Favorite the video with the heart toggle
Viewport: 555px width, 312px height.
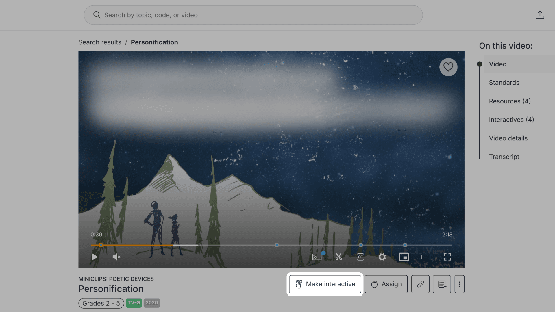coord(448,67)
